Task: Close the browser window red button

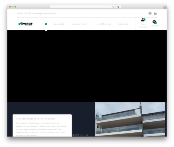Action: (x=10, y=7)
